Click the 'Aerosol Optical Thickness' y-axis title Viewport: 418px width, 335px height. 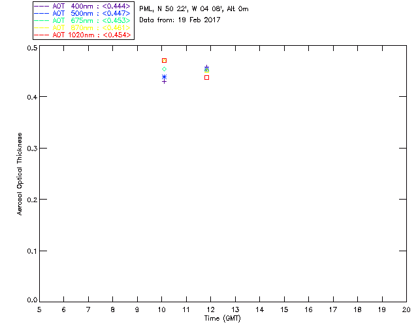tap(20, 174)
